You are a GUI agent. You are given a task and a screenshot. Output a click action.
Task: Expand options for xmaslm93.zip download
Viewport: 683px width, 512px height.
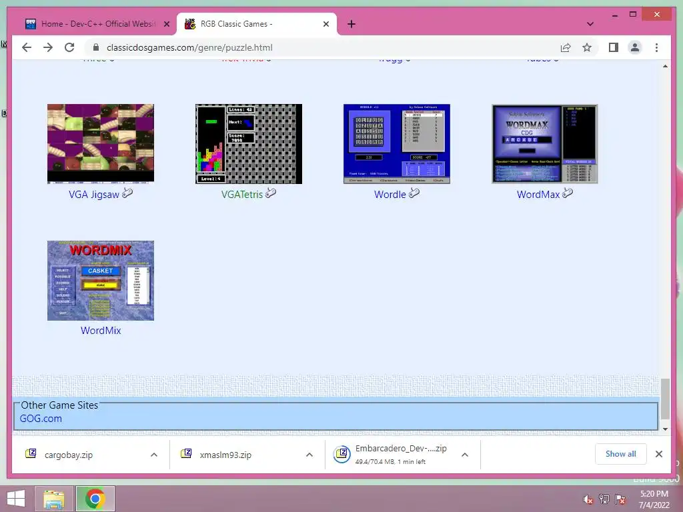tap(309, 455)
